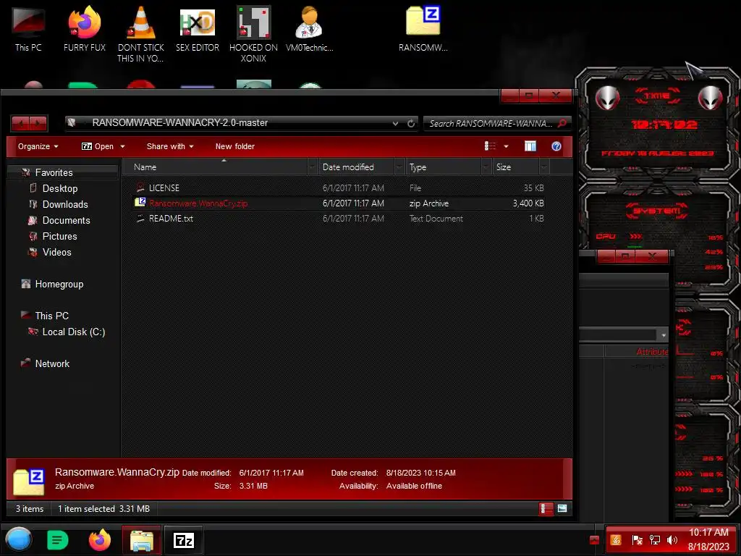Screen dimensions: 741x556
Task: Open SEX EDITOR HxD desktop shortcut
Action: pos(198,29)
